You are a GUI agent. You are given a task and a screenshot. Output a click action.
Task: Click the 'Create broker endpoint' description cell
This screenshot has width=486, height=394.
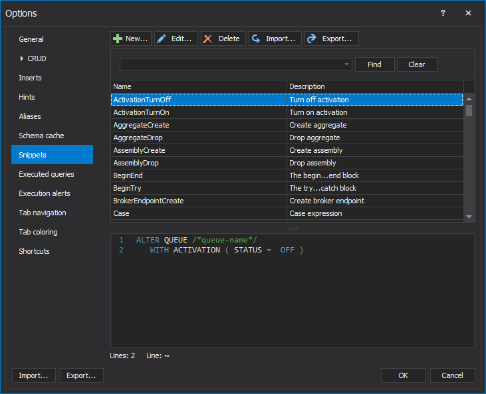(375, 201)
